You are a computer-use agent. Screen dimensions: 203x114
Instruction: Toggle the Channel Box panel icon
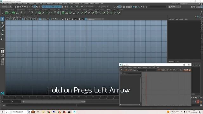(x=201, y=7)
